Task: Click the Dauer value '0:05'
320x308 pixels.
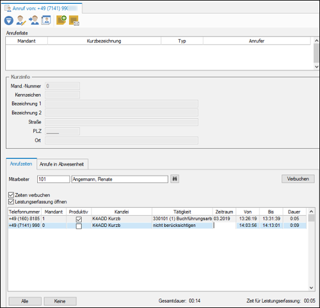Action: 294,219
